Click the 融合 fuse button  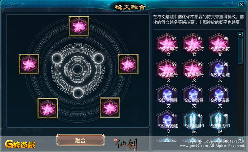80,140
